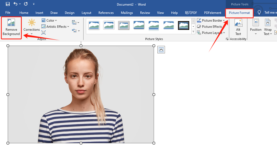The height and width of the screenshot is (151, 277).
Task: Select the right-middle picture resize handle
Action: point(154,94)
